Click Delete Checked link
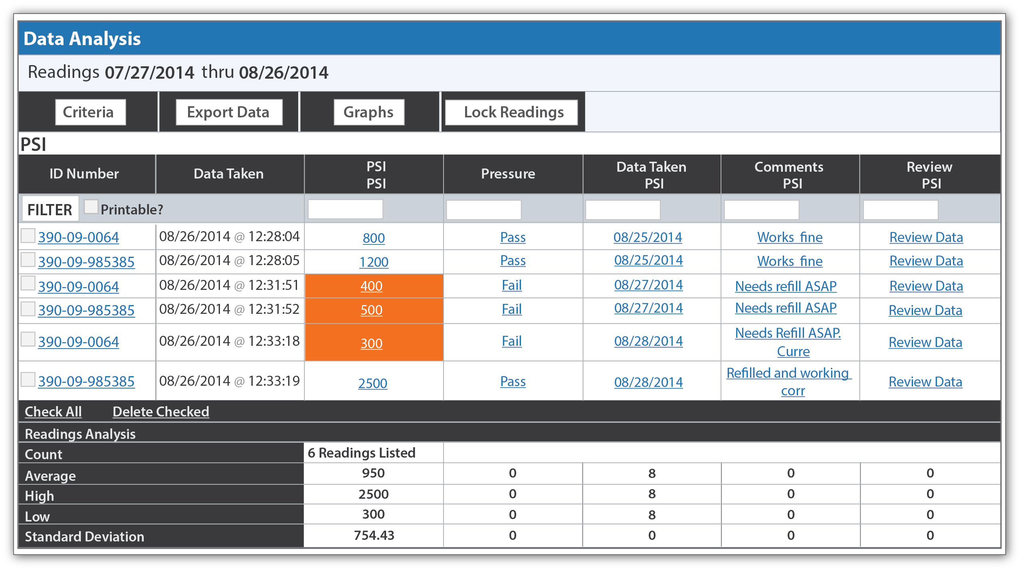This screenshot has height=571, width=1022. [x=160, y=412]
